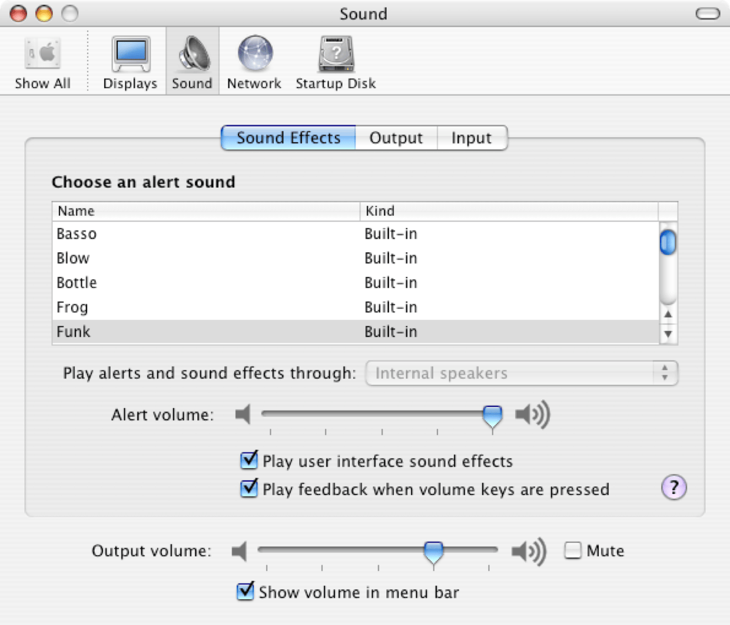Screen dimensions: 730x625
Task: Open the Network preference pane
Action: pyautogui.click(x=254, y=63)
